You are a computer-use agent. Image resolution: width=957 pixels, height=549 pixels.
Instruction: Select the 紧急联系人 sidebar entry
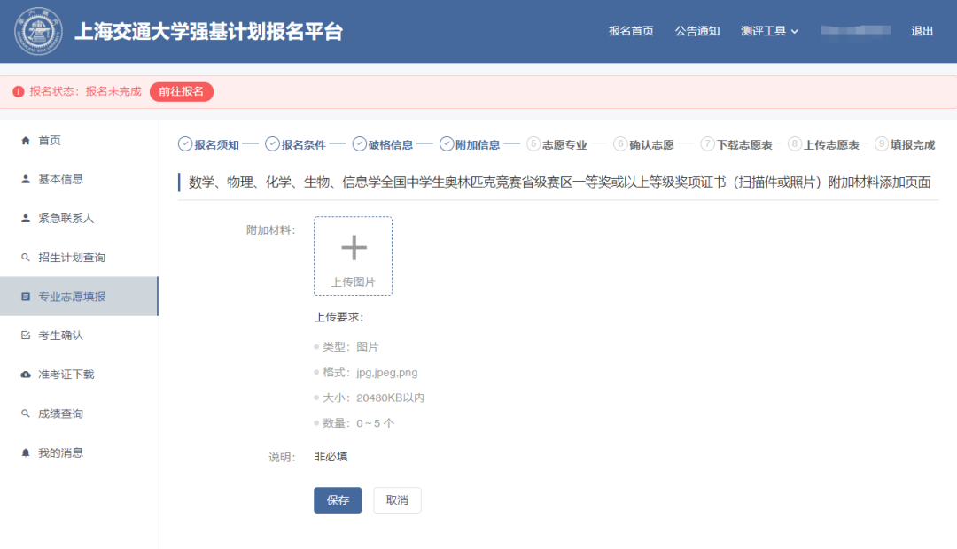click(x=58, y=218)
